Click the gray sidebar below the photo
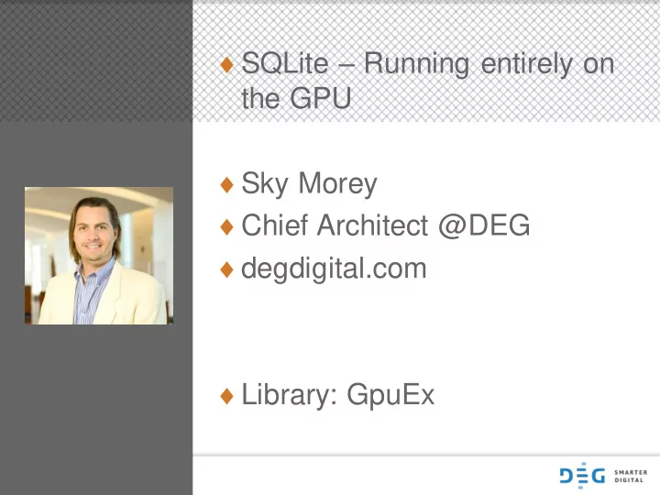Screen dimensions: 660x495 pos(96,410)
